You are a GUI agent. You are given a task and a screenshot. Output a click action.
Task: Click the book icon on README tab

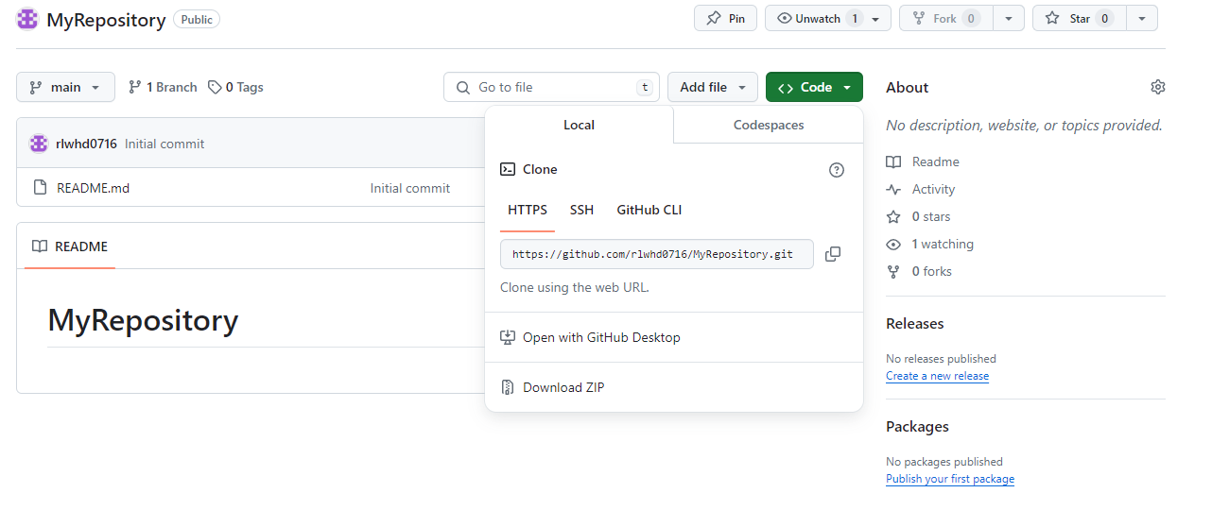click(40, 246)
